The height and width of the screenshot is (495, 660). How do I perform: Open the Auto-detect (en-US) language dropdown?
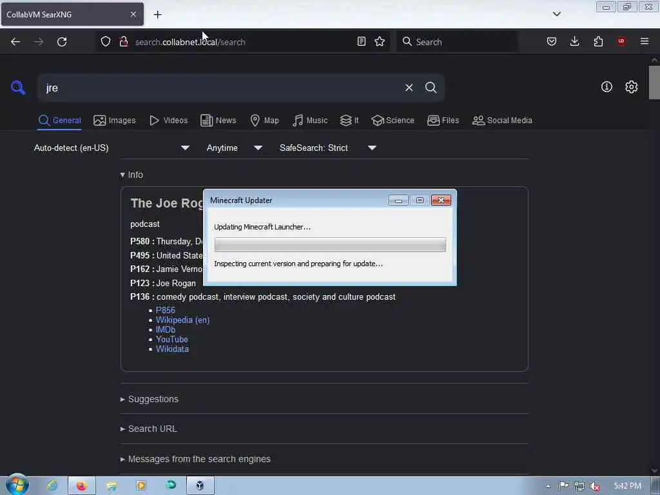pos(112,148)
